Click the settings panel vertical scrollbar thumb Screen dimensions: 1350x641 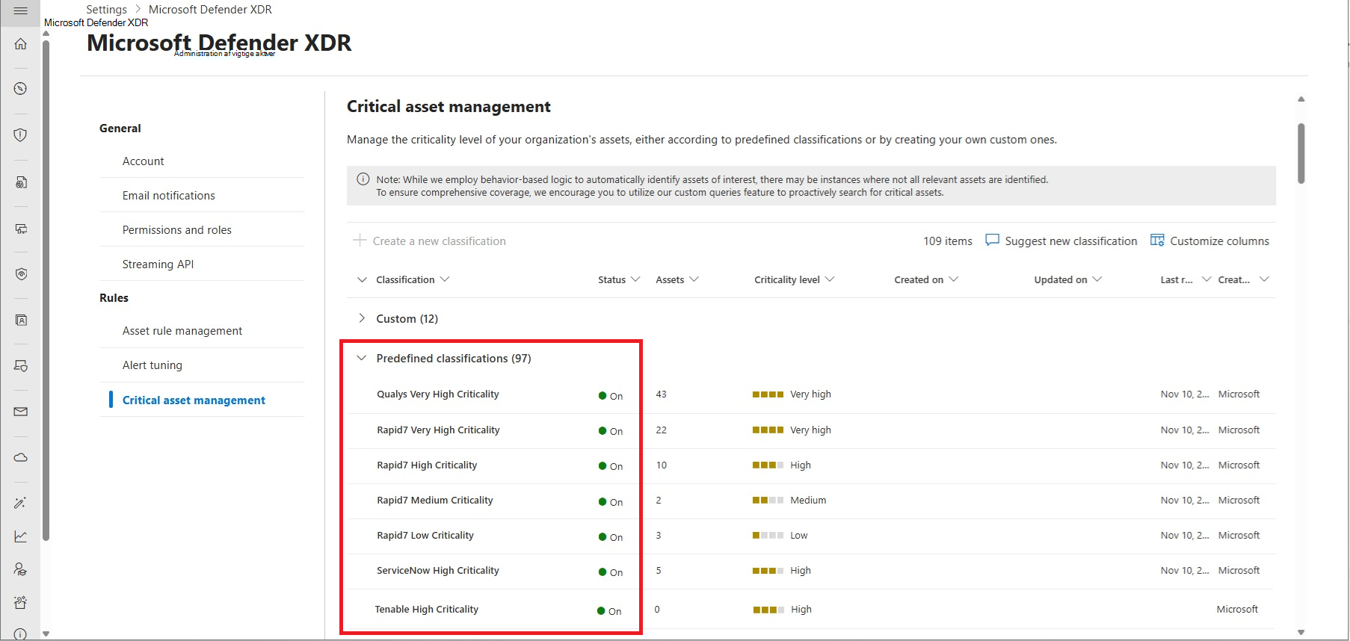[1301, 153]
